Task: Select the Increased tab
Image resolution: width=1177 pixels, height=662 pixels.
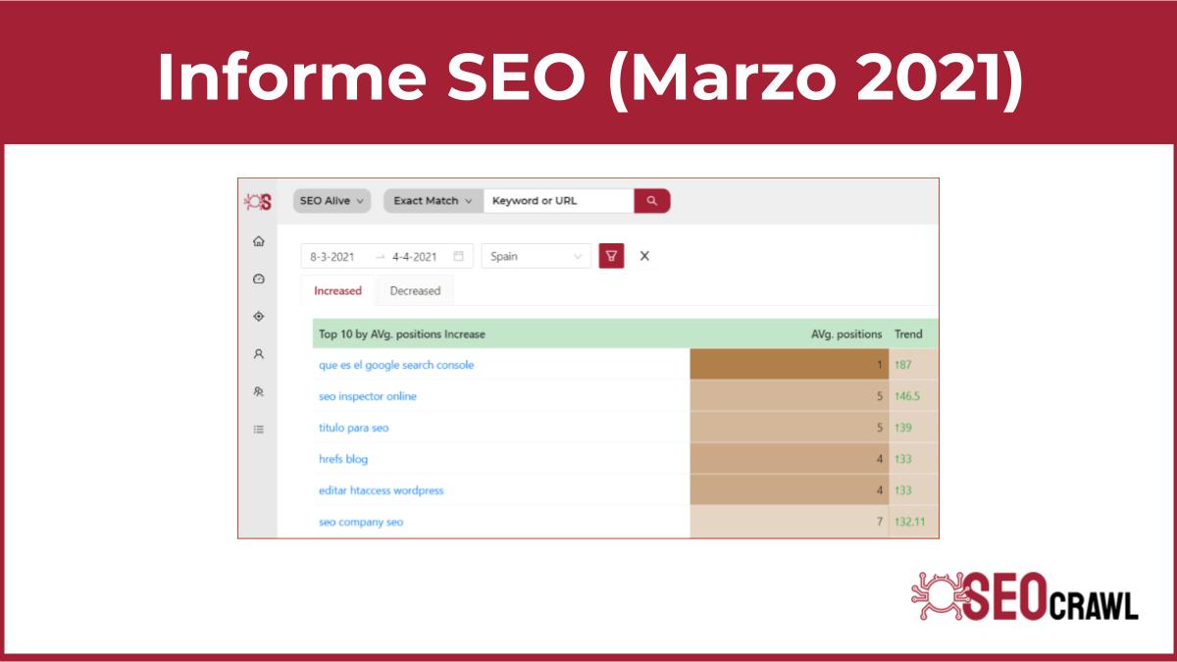Action: tap(337, 290)
